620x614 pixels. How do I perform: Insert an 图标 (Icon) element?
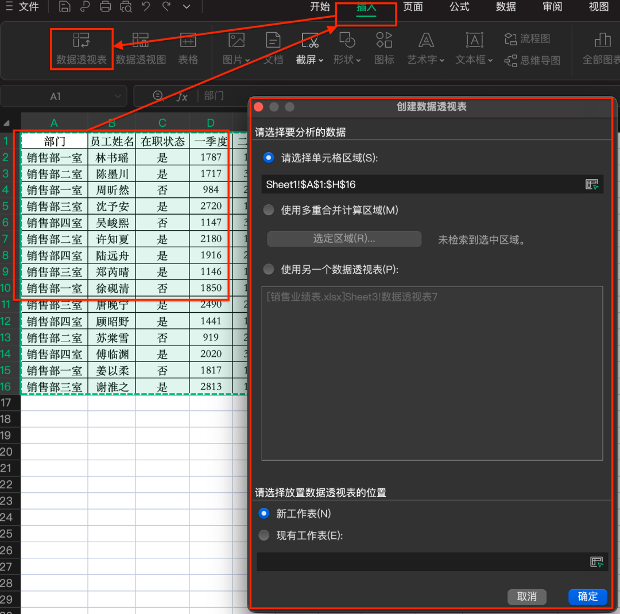click(383, 49)
